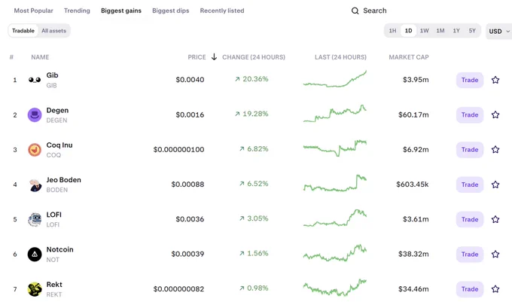Screen dimensions: 512x305
Task: Open the Biggest gains tab
Action: 121,11
